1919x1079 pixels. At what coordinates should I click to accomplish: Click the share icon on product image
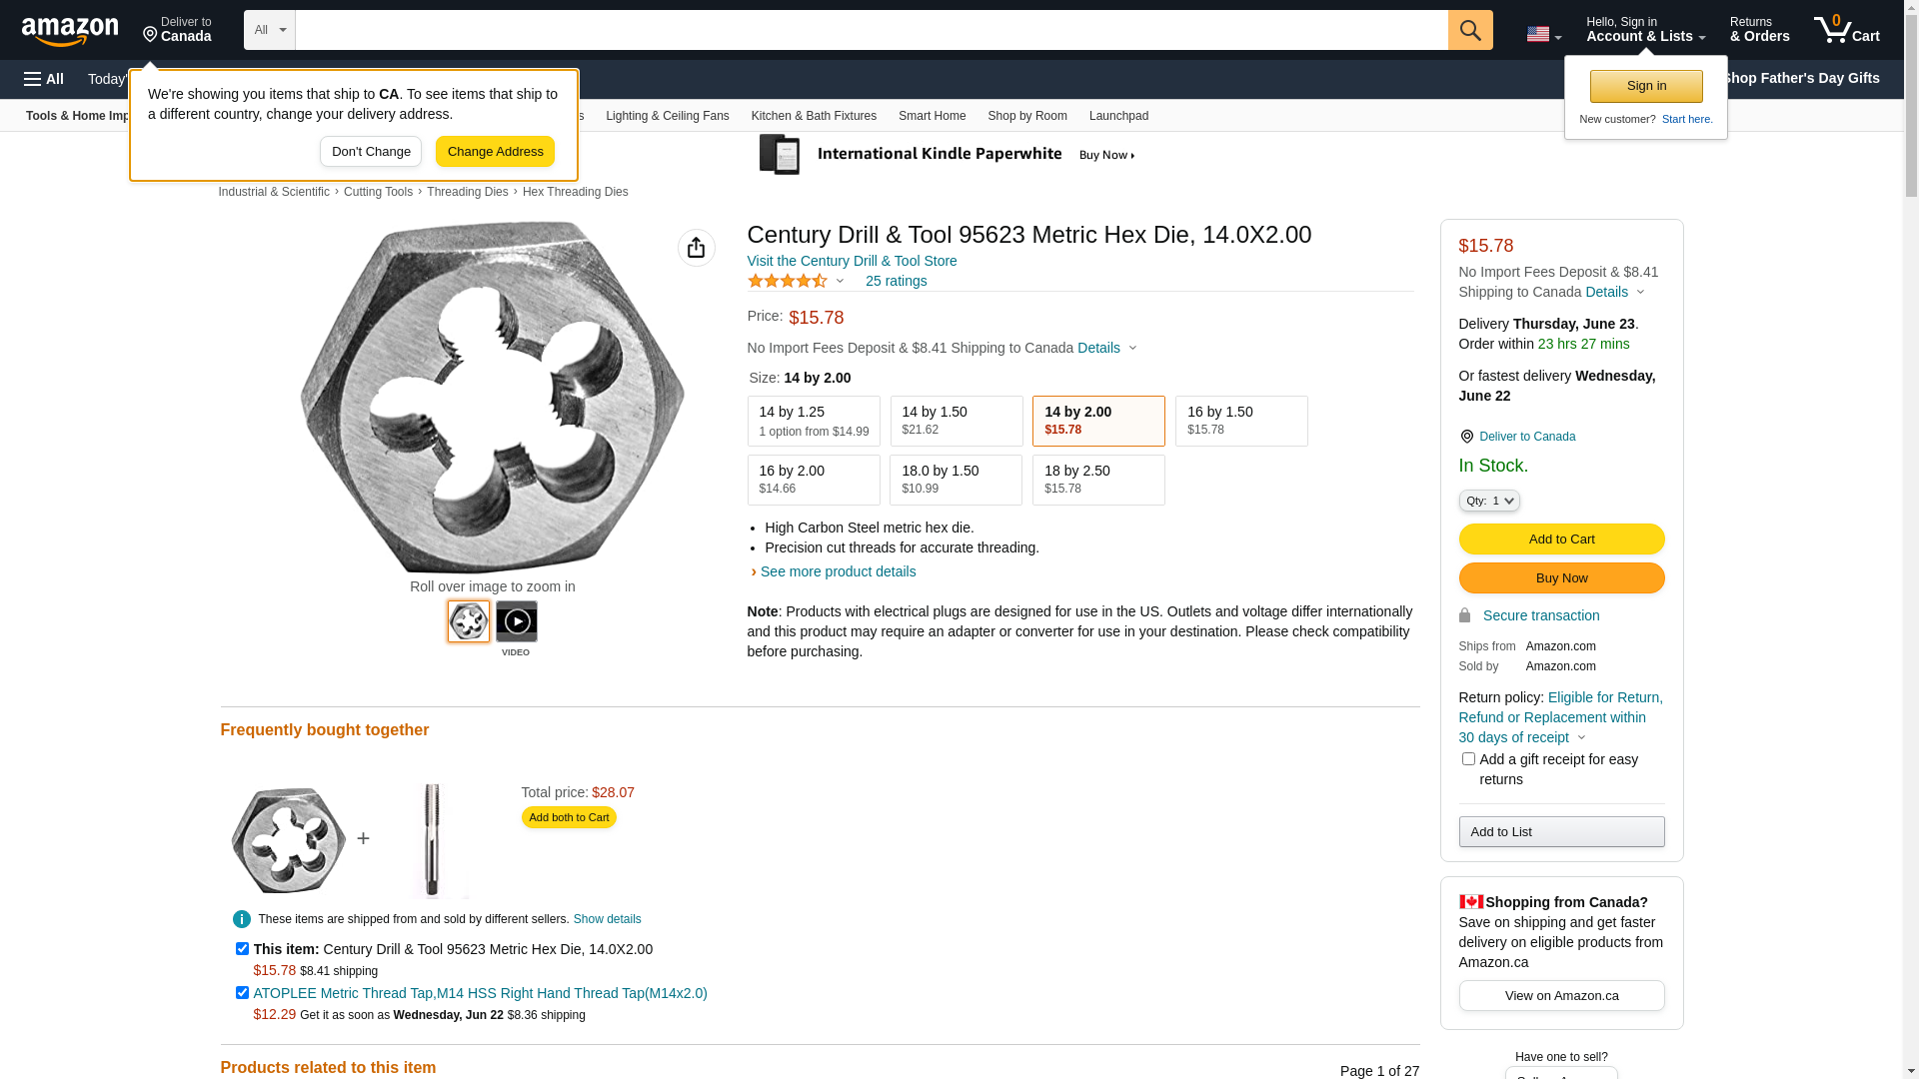click(697, 248)
